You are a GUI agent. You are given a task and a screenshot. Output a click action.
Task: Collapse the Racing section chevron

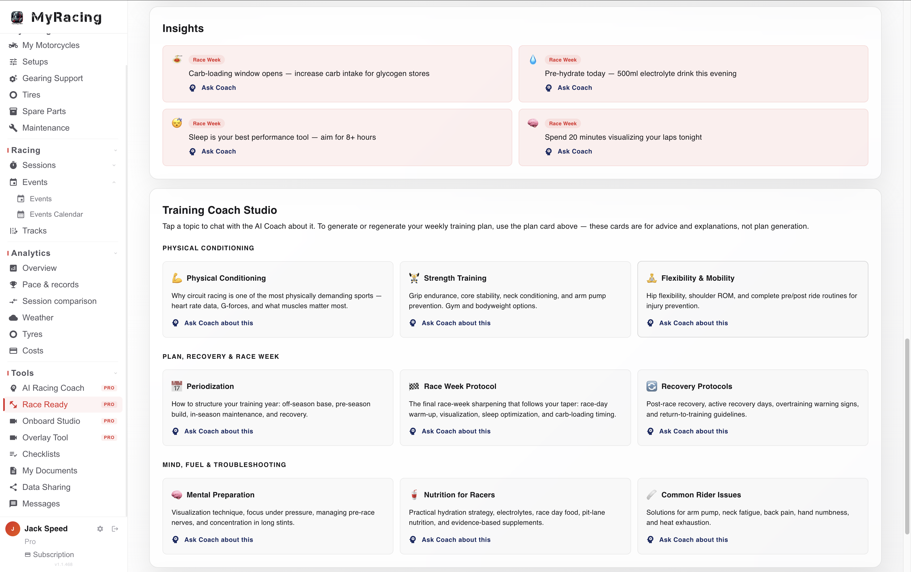coord(115,151)
